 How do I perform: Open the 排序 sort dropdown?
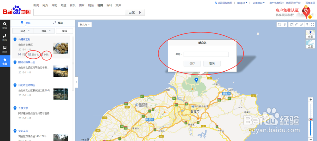pyautogui.click(x=44, y=31)
